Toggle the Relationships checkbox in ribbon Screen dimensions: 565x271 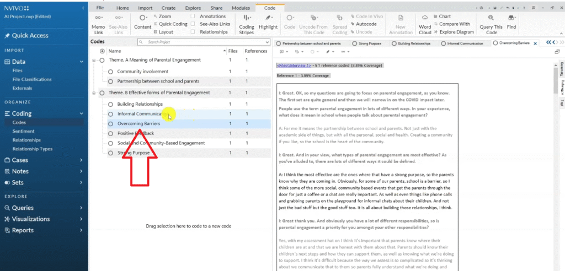(x=193, y=32)
